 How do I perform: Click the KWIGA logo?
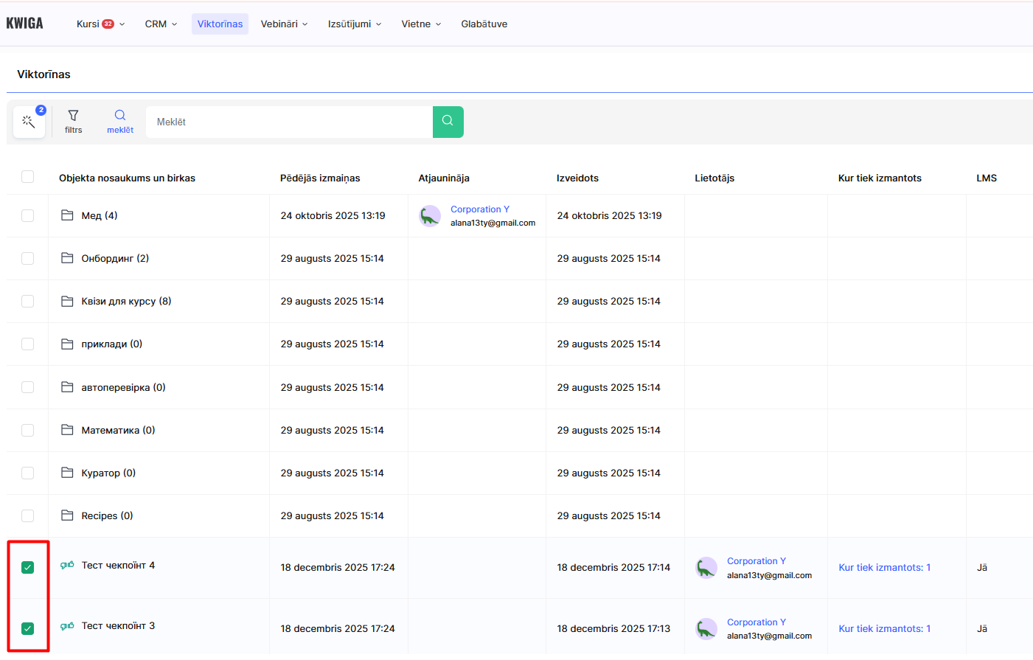coord(25,24)
